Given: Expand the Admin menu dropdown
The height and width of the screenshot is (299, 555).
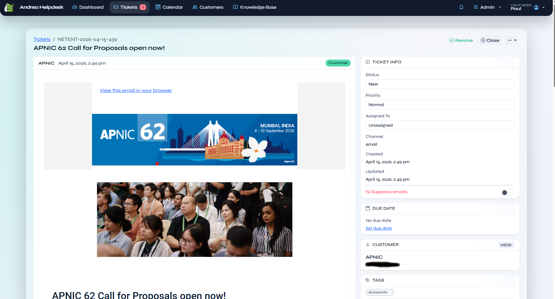Looking at the screenshot, I should (487, 7).
